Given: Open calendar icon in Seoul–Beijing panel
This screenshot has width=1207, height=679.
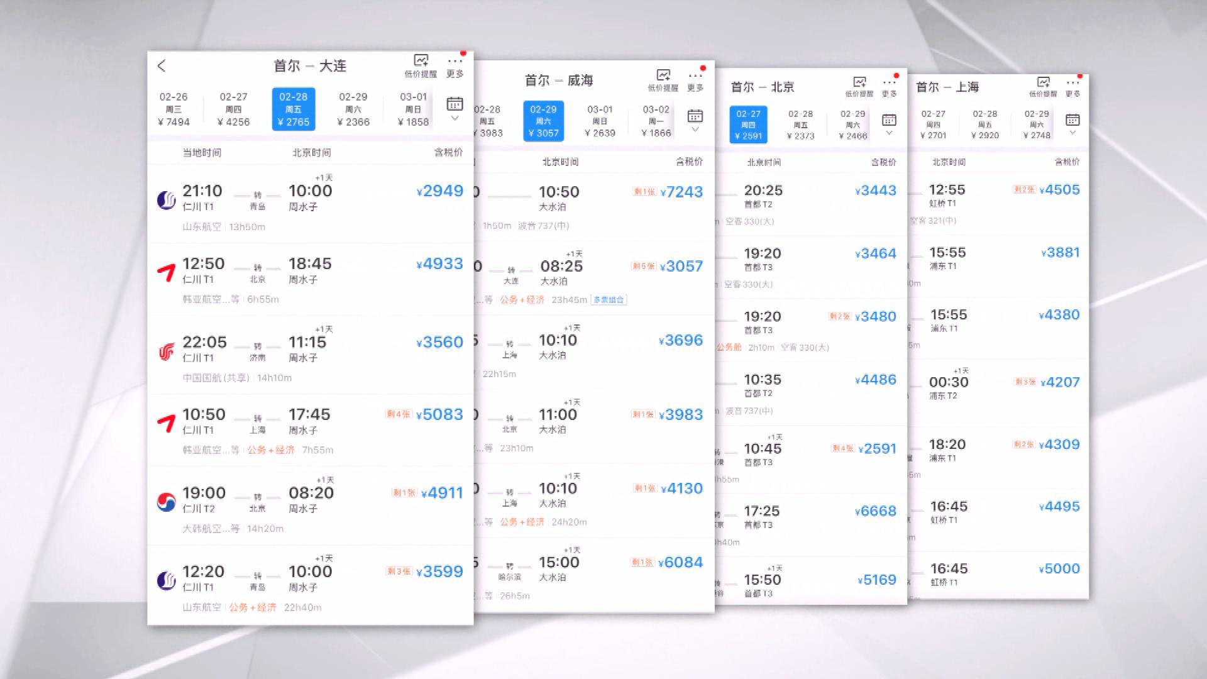Looking at the screenshot, I should click(889, 119).
